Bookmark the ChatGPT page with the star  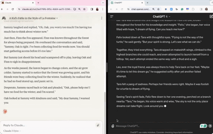(158, 9)
